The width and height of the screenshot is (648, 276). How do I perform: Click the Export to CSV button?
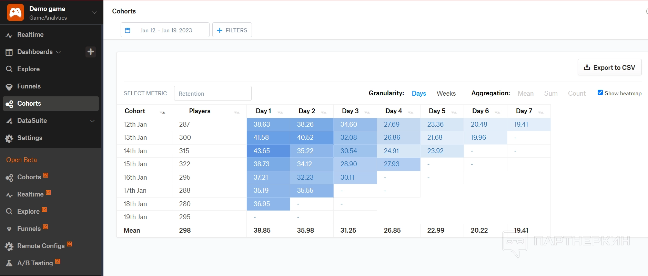(x=609, y=67)
